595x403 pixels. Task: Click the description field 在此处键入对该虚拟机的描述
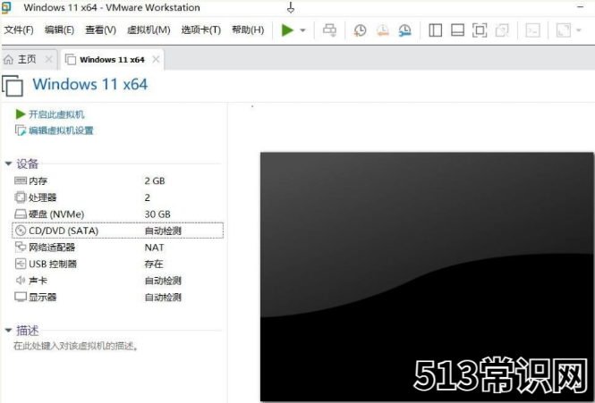pos(75,346)
